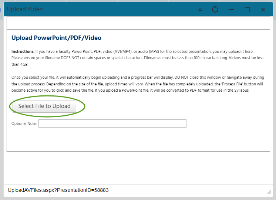Click the UploadAVFiles.aspx URL in status bar

(58, 190)
